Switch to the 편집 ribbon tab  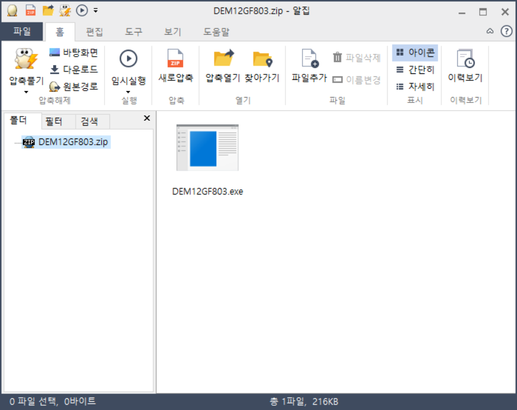click(95, 32)
